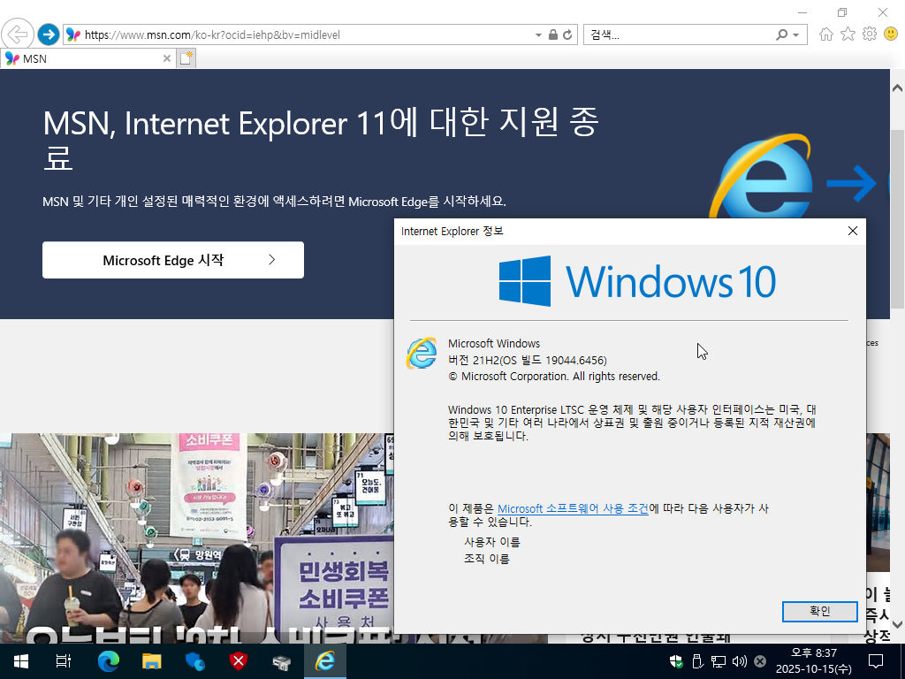Click the Microsoft Edge 시작 button
The width and height of the screenshot is (905, 679).
pos(173,260)
